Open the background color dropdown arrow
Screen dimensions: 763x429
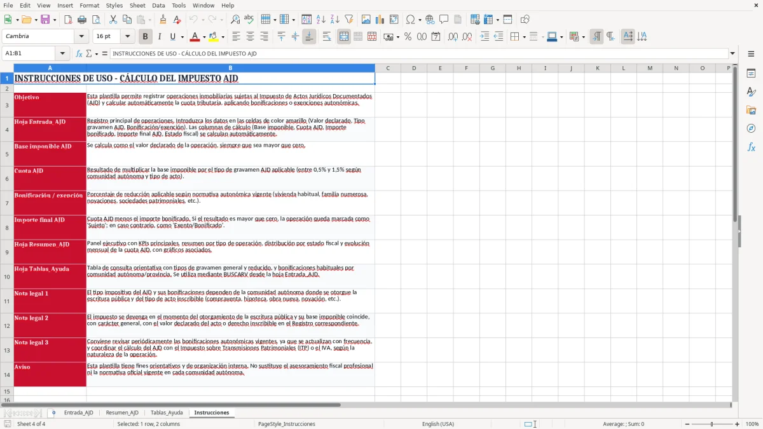tap(223, 37)
